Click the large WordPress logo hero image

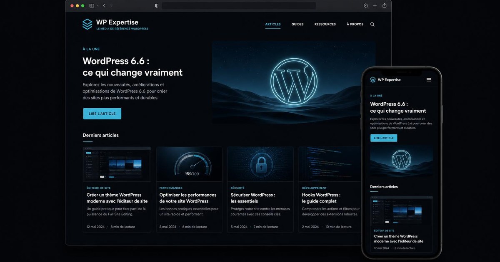293,82
